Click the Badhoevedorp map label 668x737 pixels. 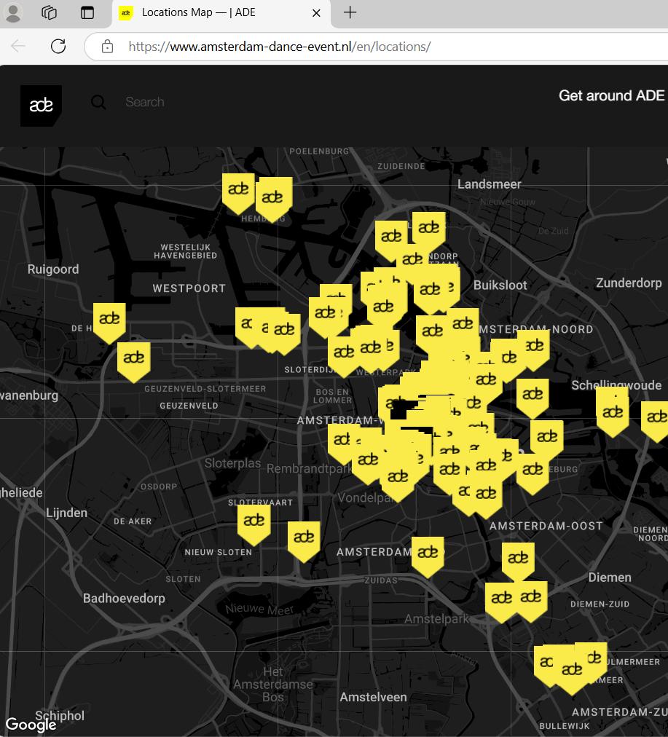tap(124, 599)
